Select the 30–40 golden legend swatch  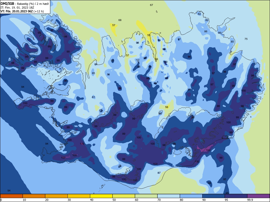79,196
